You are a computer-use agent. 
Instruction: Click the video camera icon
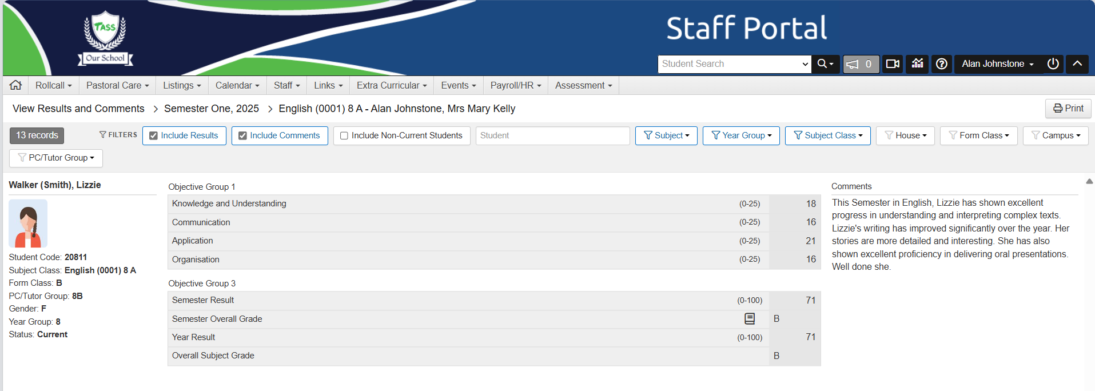pyautogui.click(x=893, y=64)
